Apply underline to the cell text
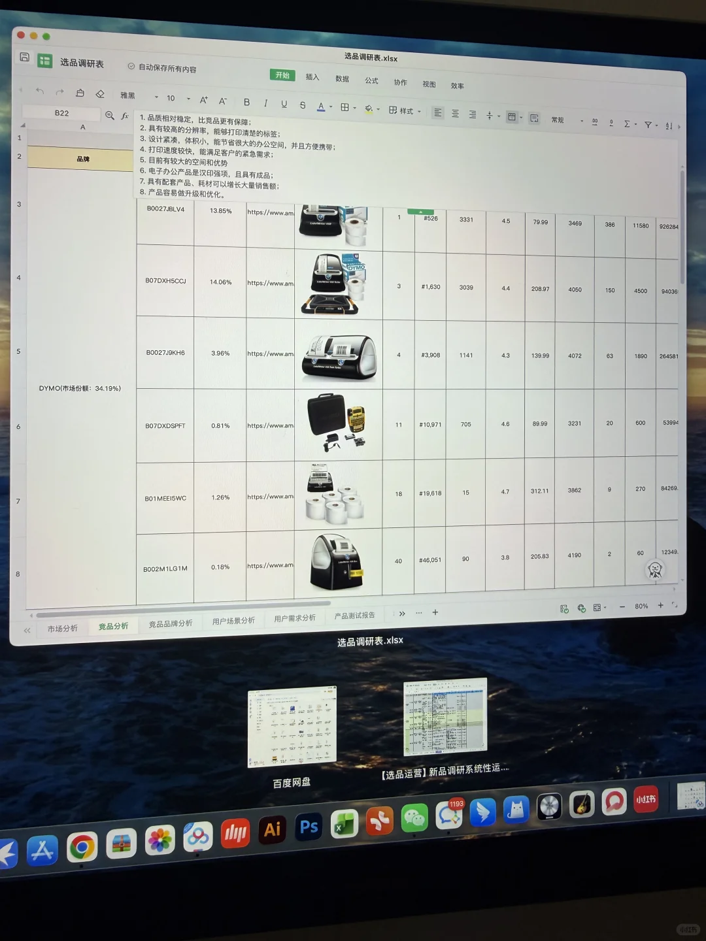 tap(284, 103)
